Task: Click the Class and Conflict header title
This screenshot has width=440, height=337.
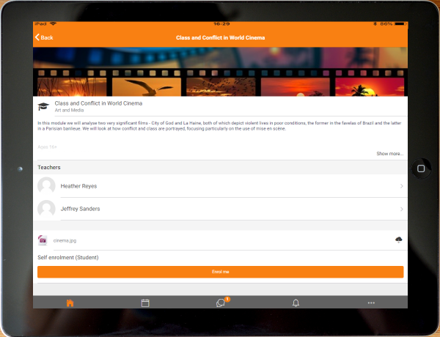Action: 220,37
